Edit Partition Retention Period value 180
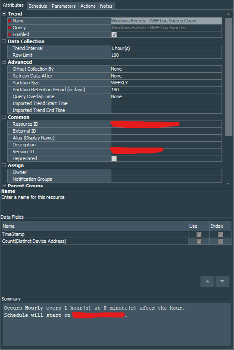 pos(166,90)
